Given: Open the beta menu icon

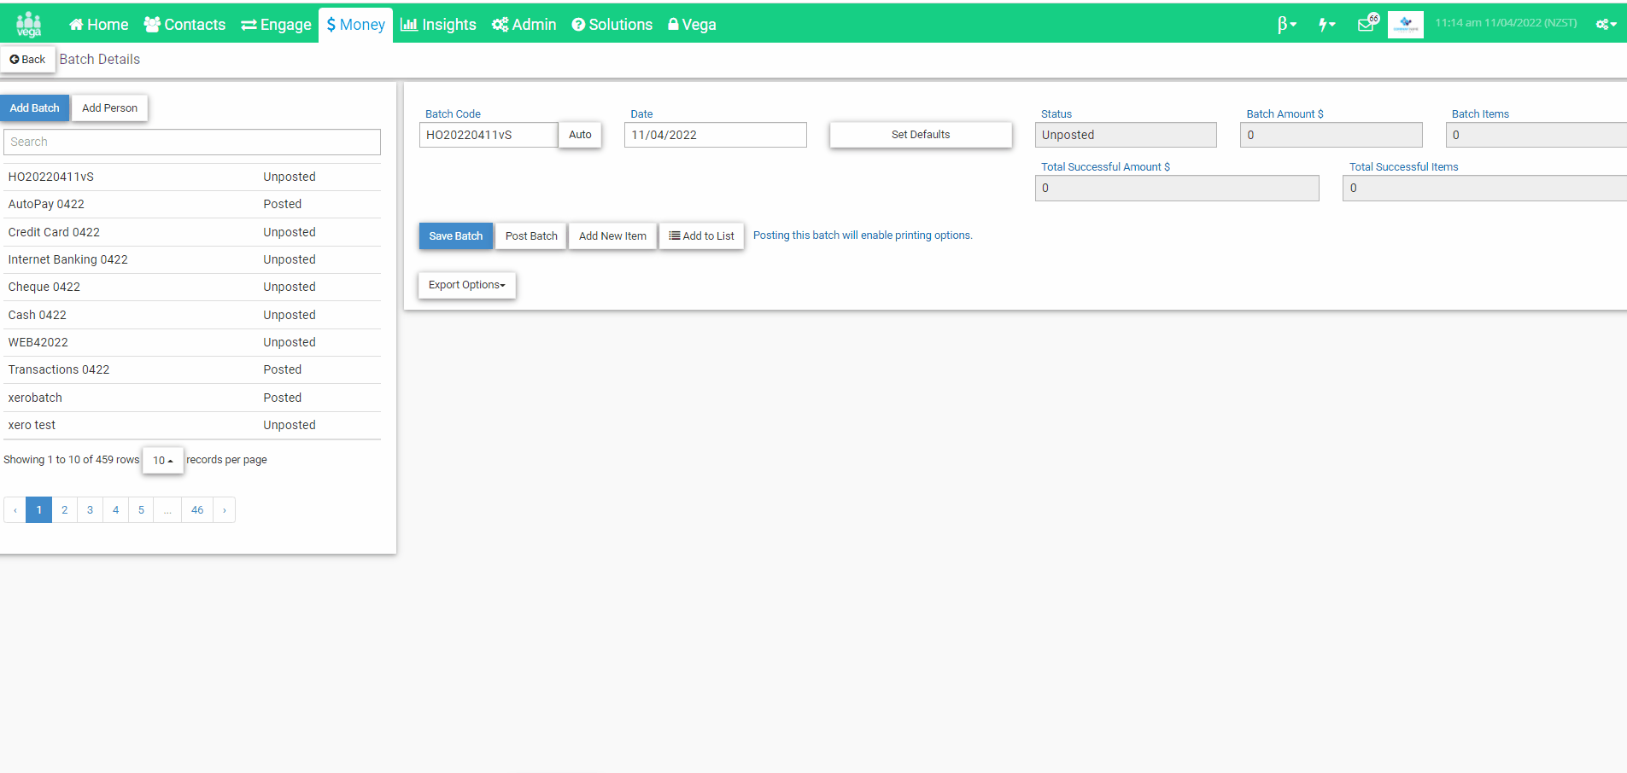Looking at the screenshot, I should 1286,25.
